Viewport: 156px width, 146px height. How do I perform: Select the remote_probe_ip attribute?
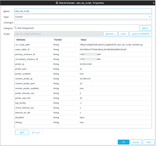(83, 79)
